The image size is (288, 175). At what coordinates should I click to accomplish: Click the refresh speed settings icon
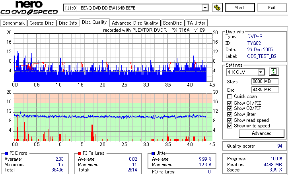point(274,72)
